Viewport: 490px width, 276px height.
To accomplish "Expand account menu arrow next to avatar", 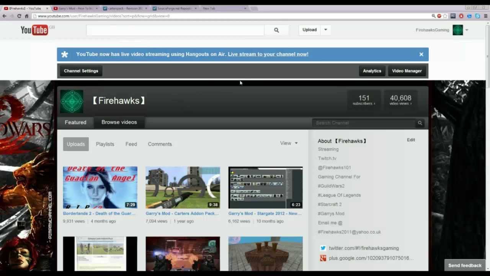I will pos(467,30).
